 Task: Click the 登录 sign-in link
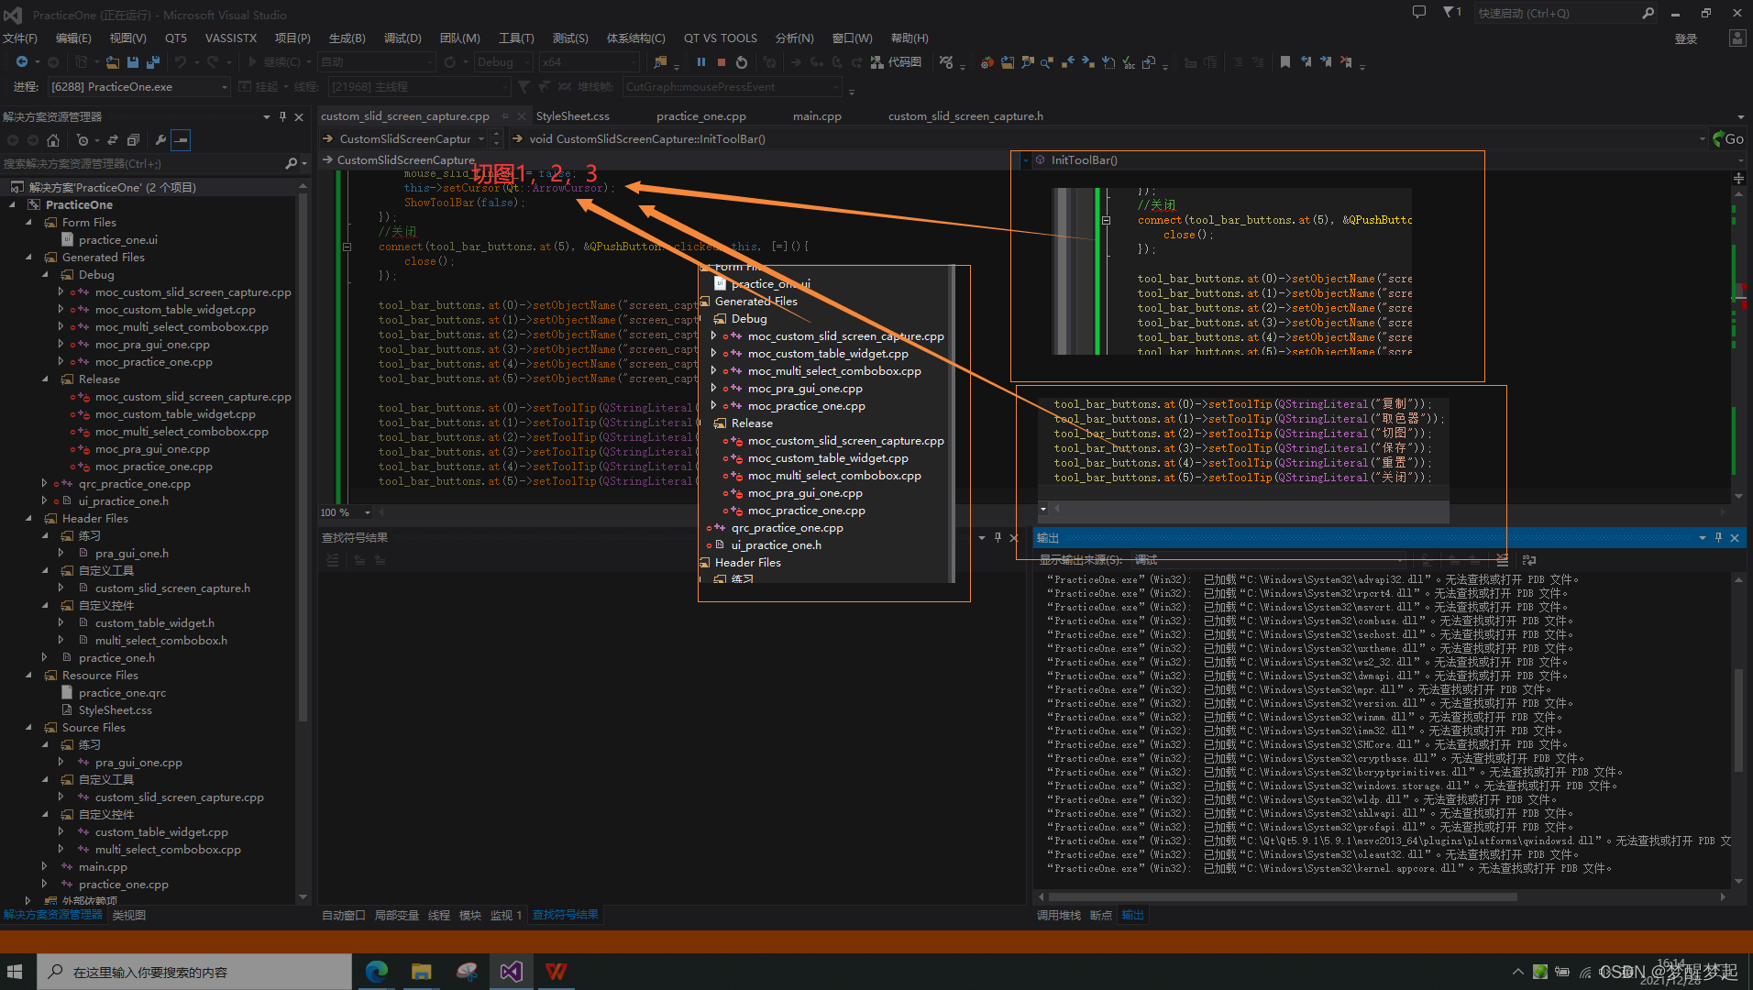click(1686, 38)
